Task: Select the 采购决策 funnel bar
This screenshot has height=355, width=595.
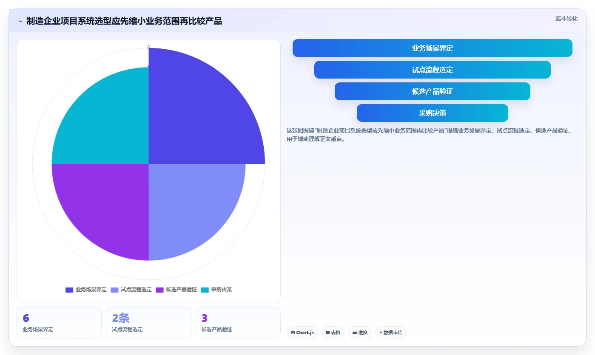Action: point(432,113)
